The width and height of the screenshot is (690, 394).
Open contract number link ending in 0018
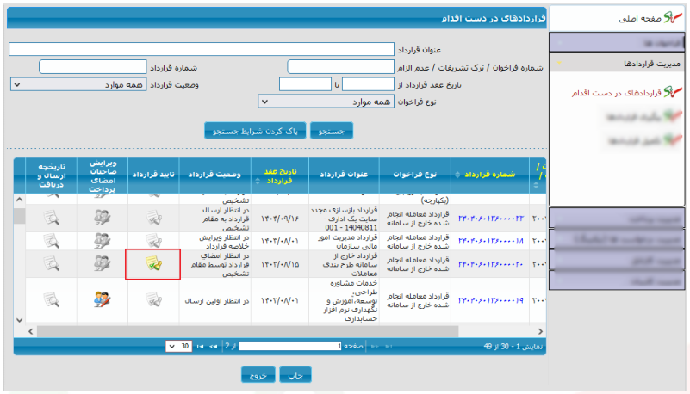(491, 241)
